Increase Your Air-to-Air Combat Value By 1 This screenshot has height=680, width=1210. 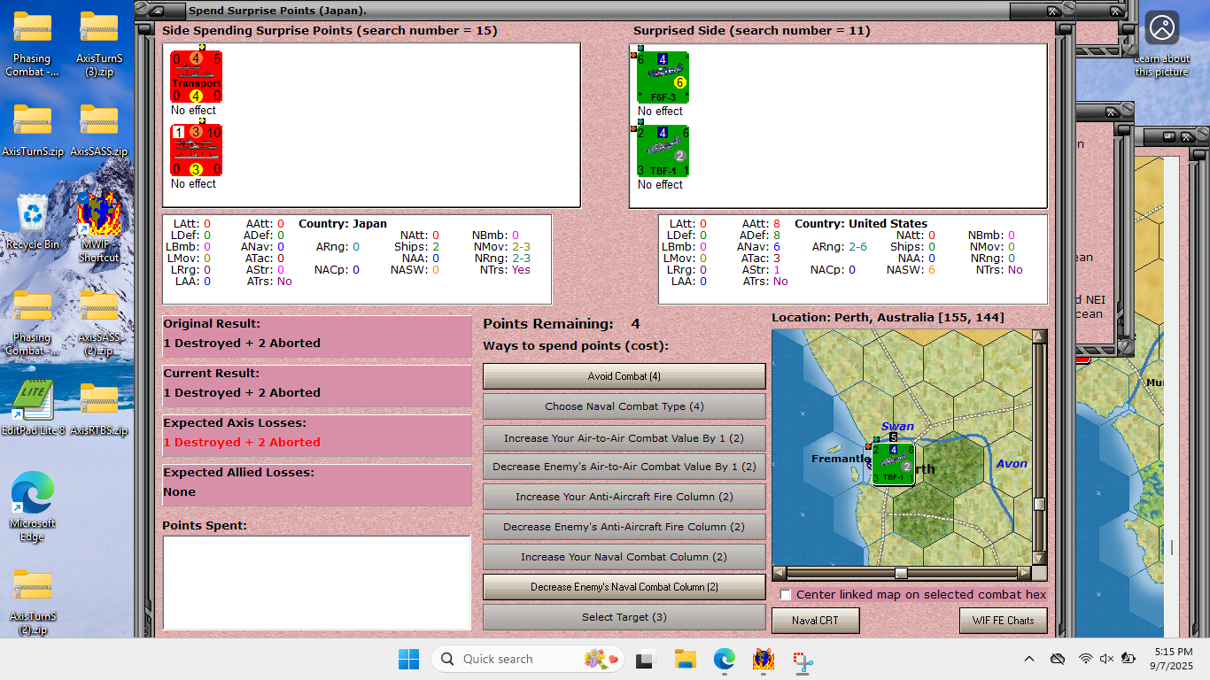click(x=624, y=438)
